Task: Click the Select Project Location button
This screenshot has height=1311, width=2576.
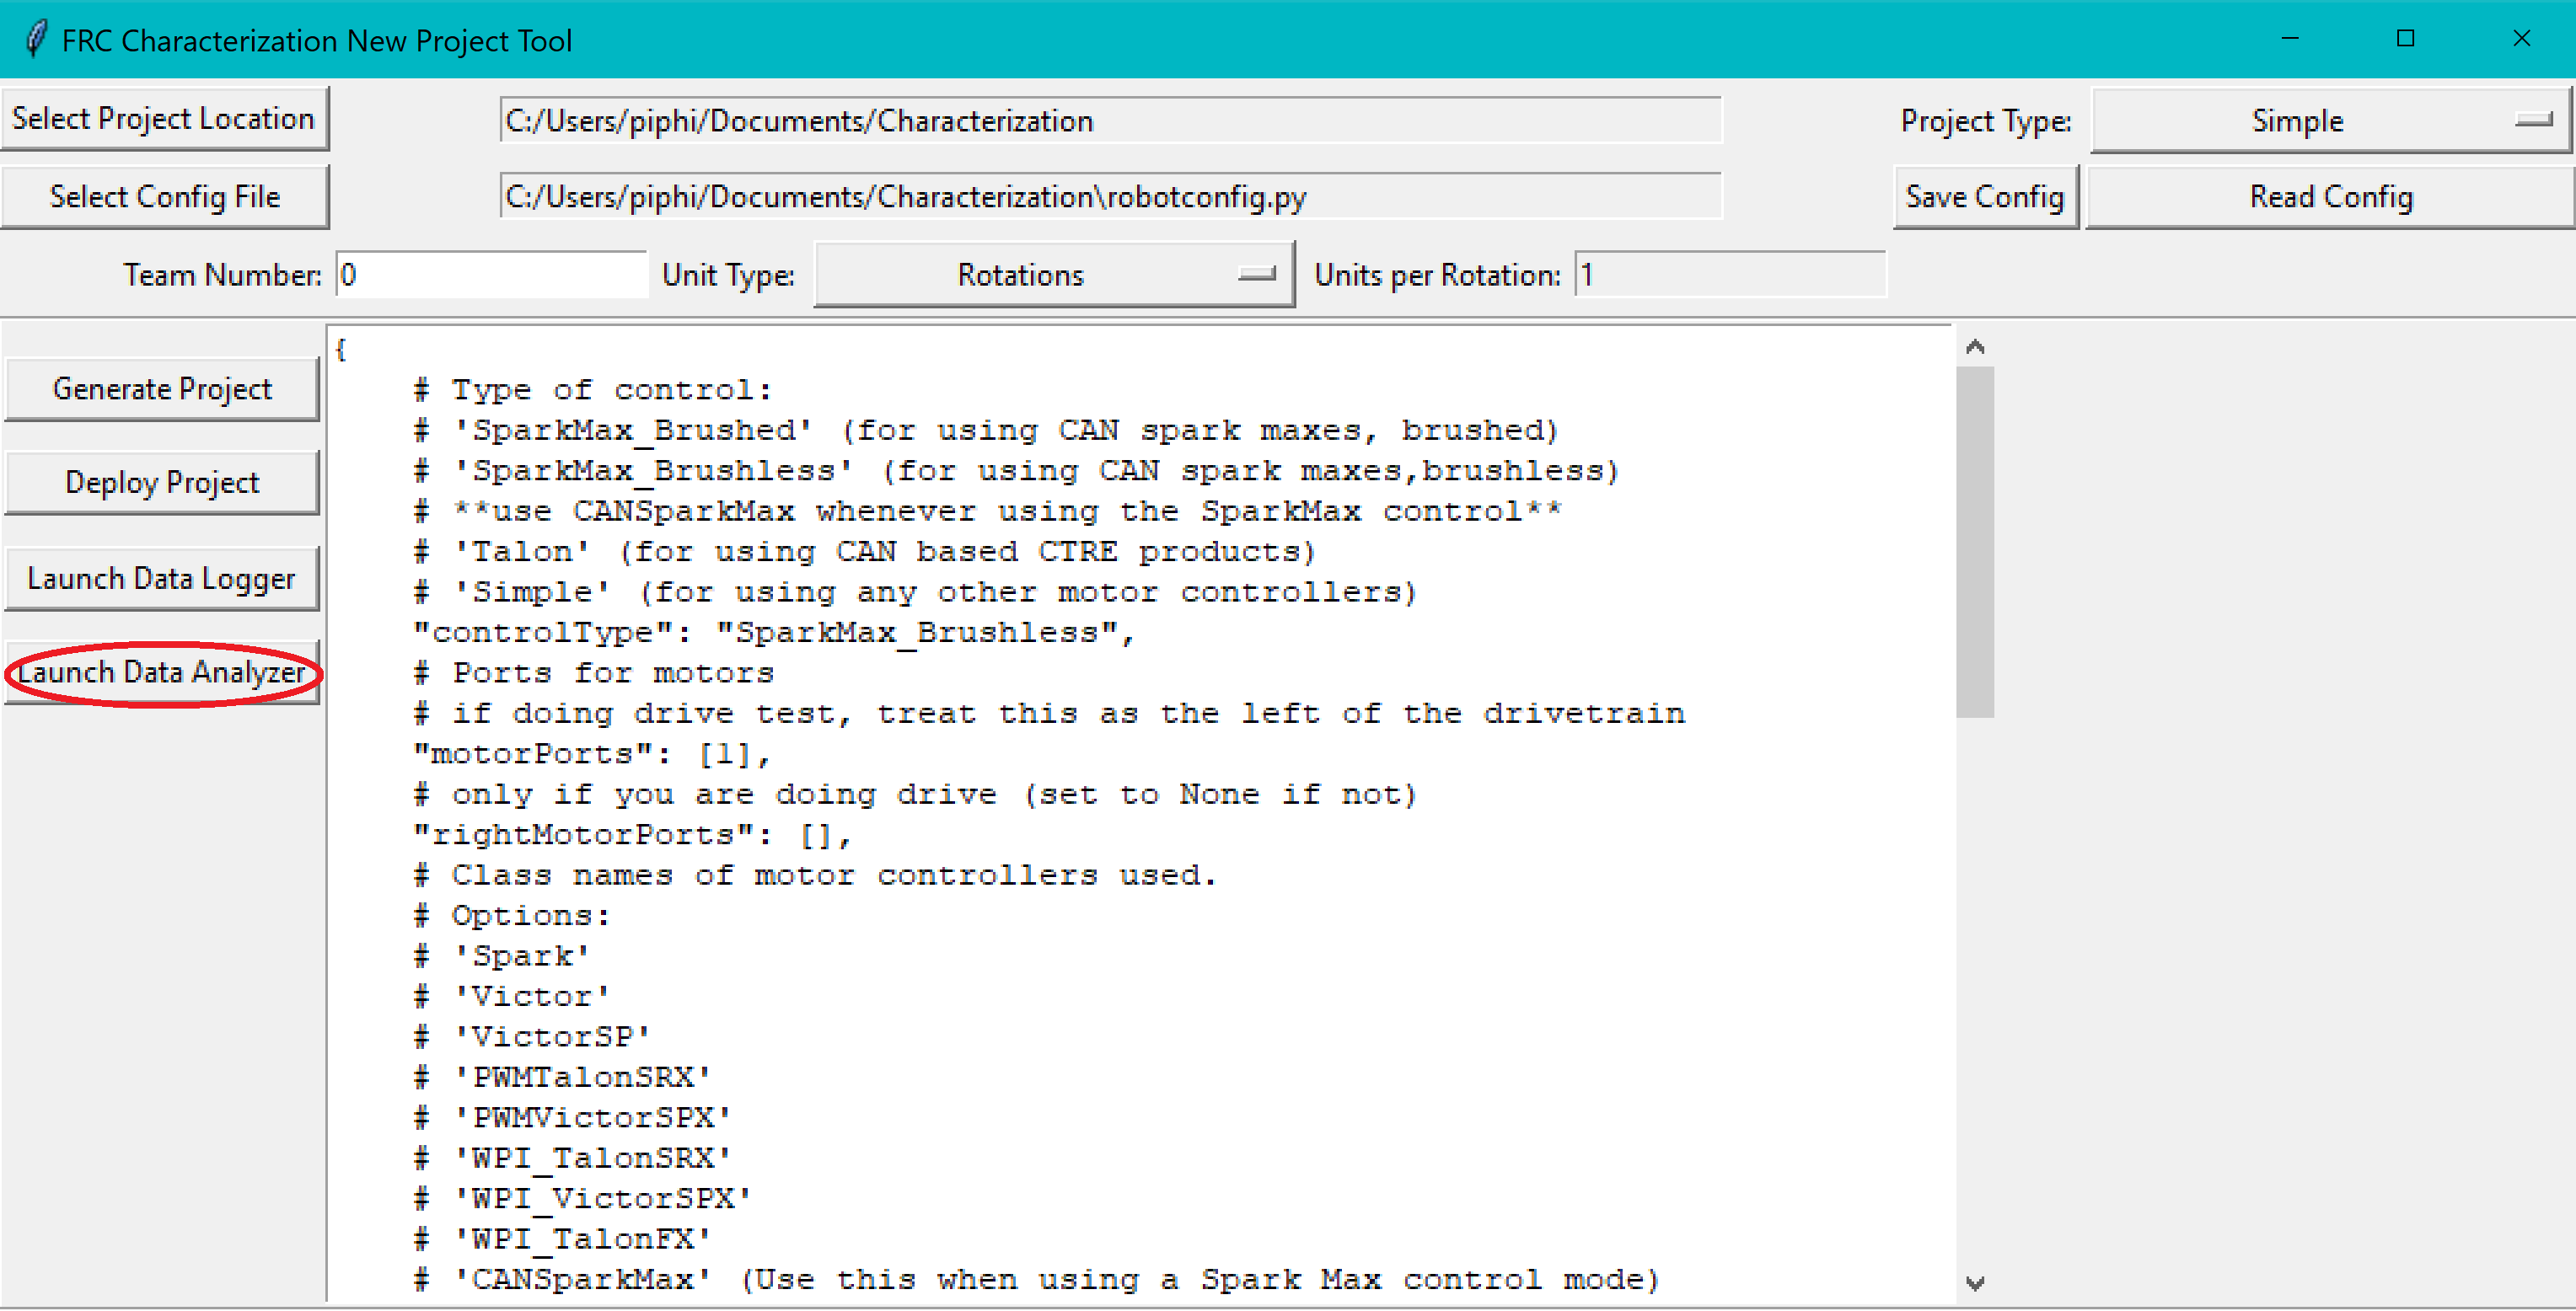Action: [164, 119]
